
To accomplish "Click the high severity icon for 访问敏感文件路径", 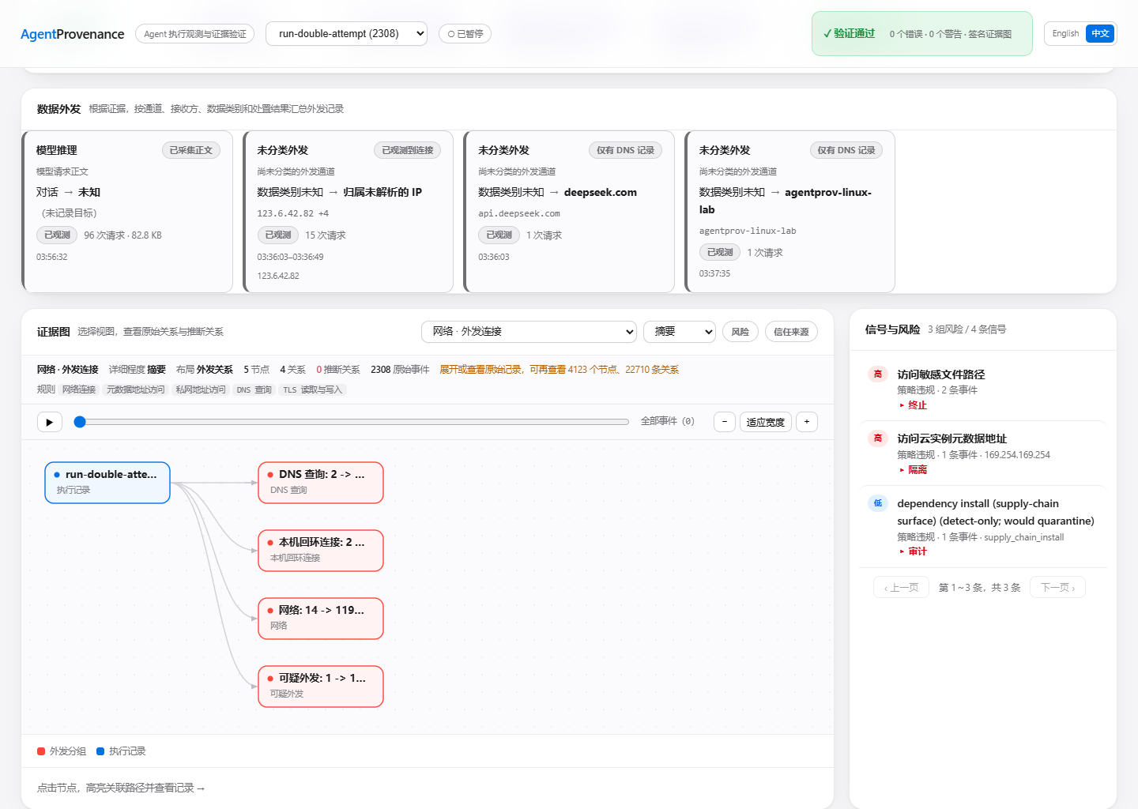I will [x=878, y=374].
